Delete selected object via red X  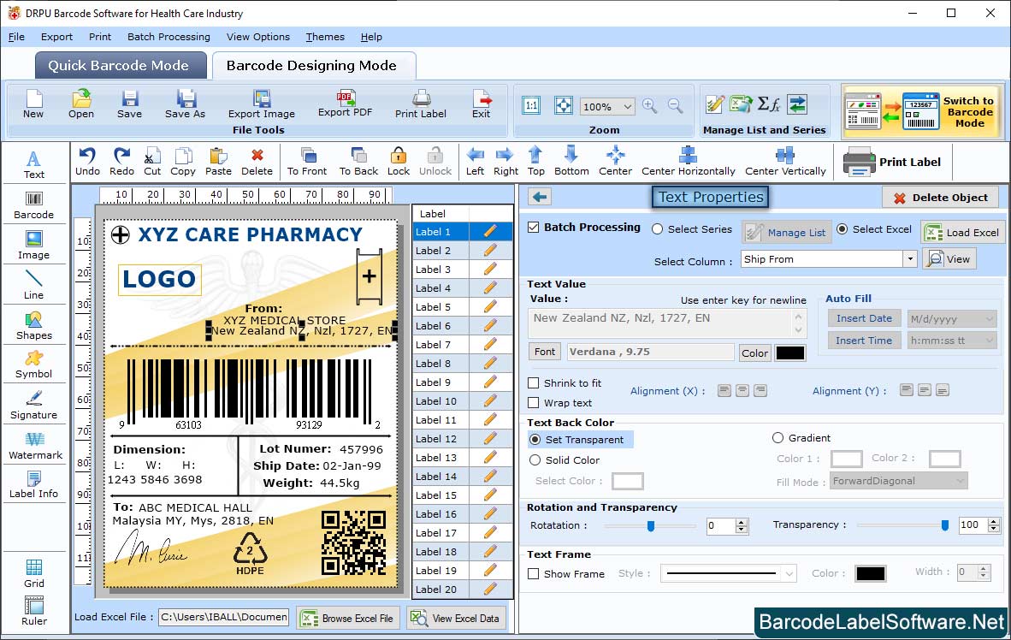coord(257,162)
